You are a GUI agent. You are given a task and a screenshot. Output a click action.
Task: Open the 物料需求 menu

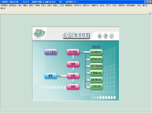coord(69,5)
